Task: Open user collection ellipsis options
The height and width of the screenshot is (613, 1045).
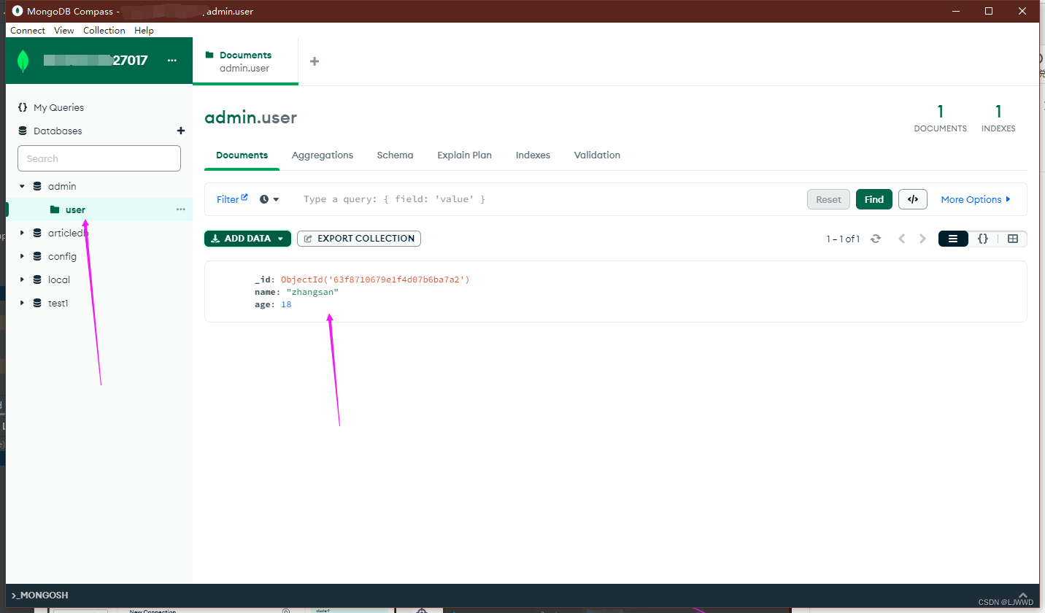Action: 181,209
